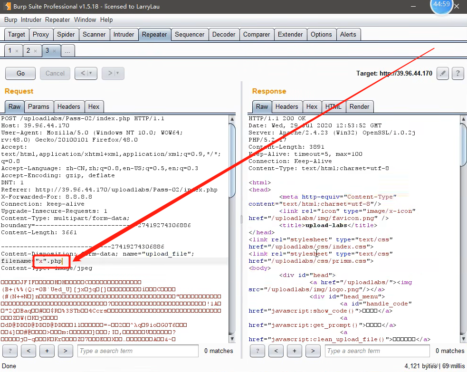Go to next match in request search
The width and height of the screenshot is (467, 372).
(x=65, y=351)
